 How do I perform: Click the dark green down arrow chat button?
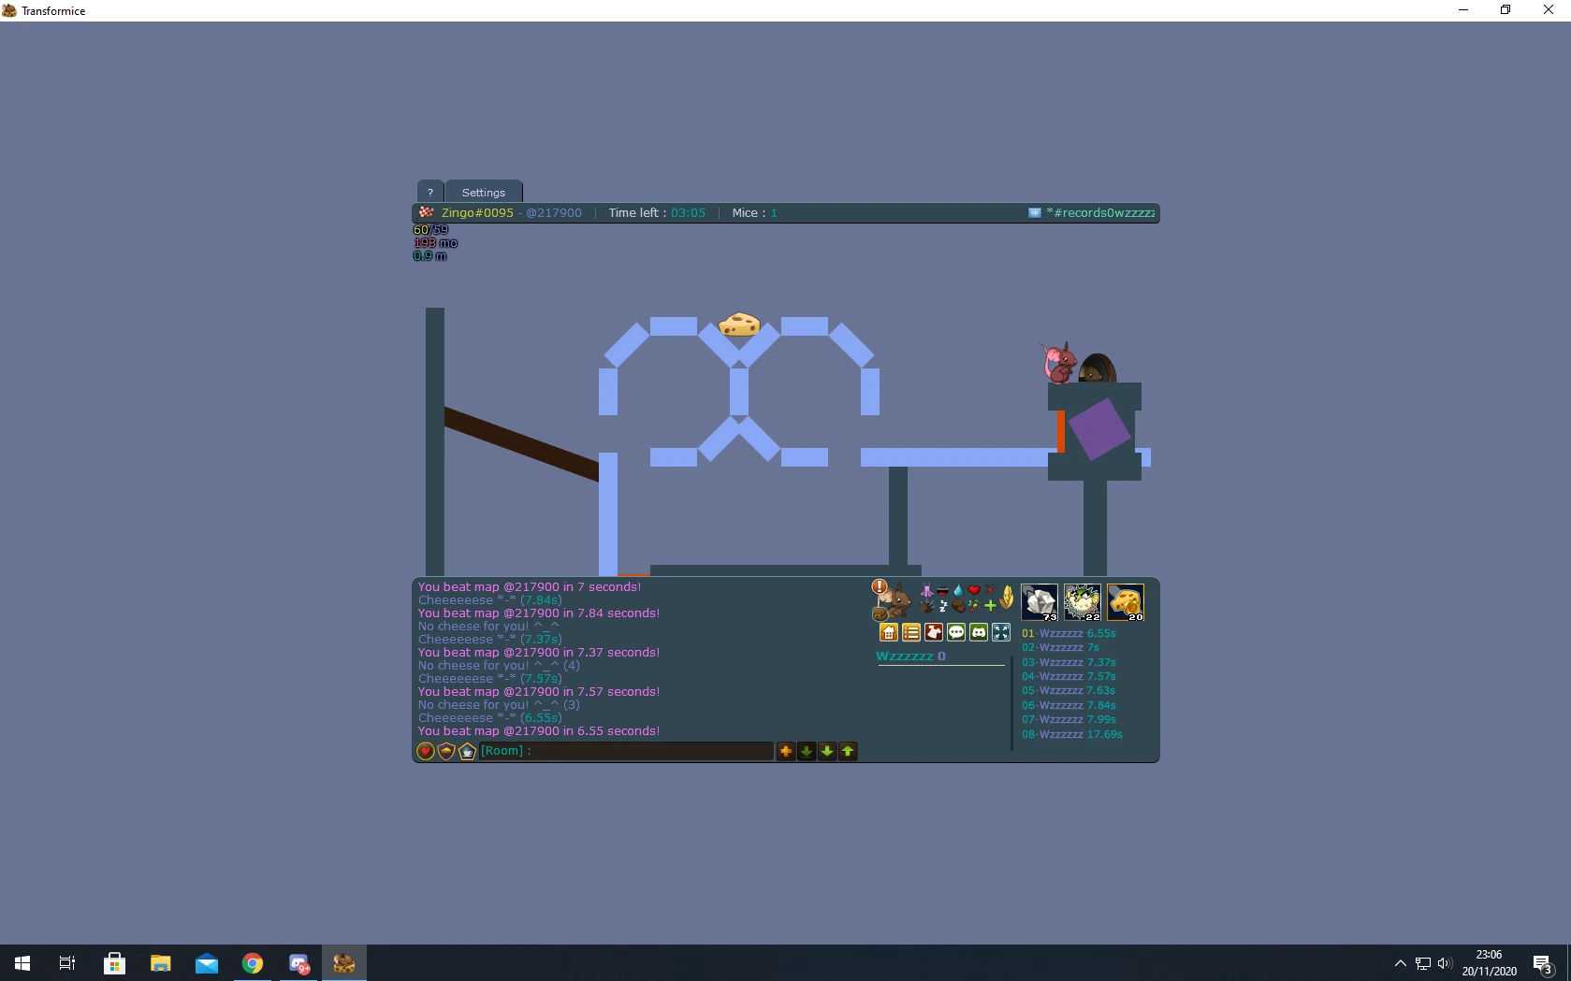tap(807, 751)
